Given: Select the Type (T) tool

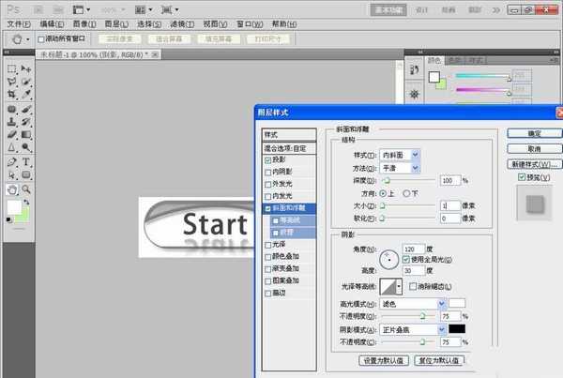Looking at the screenshot, I should (26, 161).
